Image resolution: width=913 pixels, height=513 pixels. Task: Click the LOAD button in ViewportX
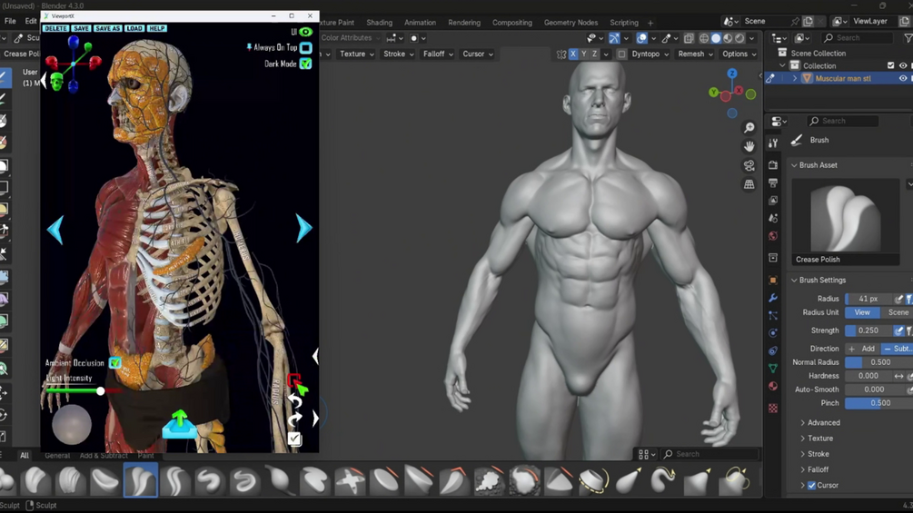[134, 28]
